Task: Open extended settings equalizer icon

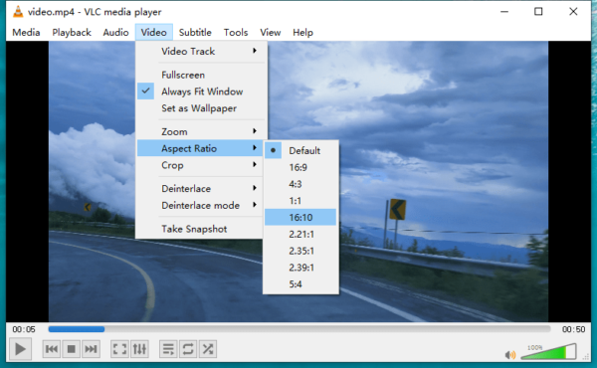Action: click(139, 349)
